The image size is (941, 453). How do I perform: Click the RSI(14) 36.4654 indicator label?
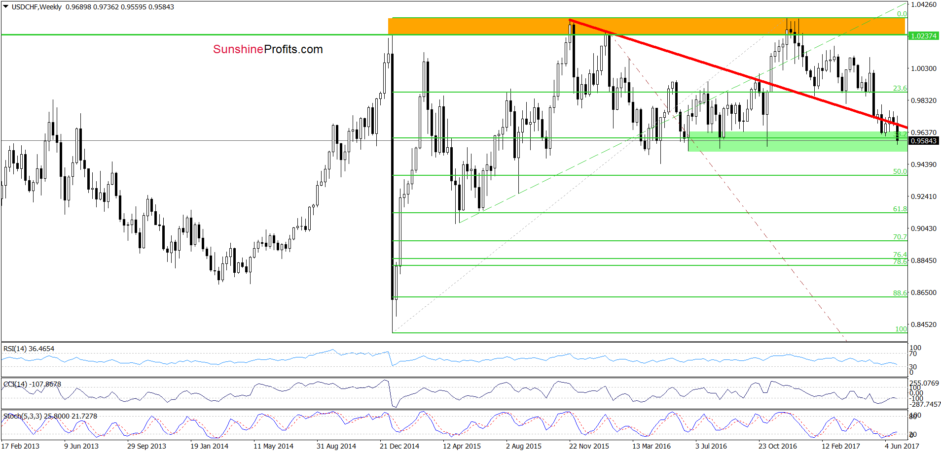tap(29, 349)
